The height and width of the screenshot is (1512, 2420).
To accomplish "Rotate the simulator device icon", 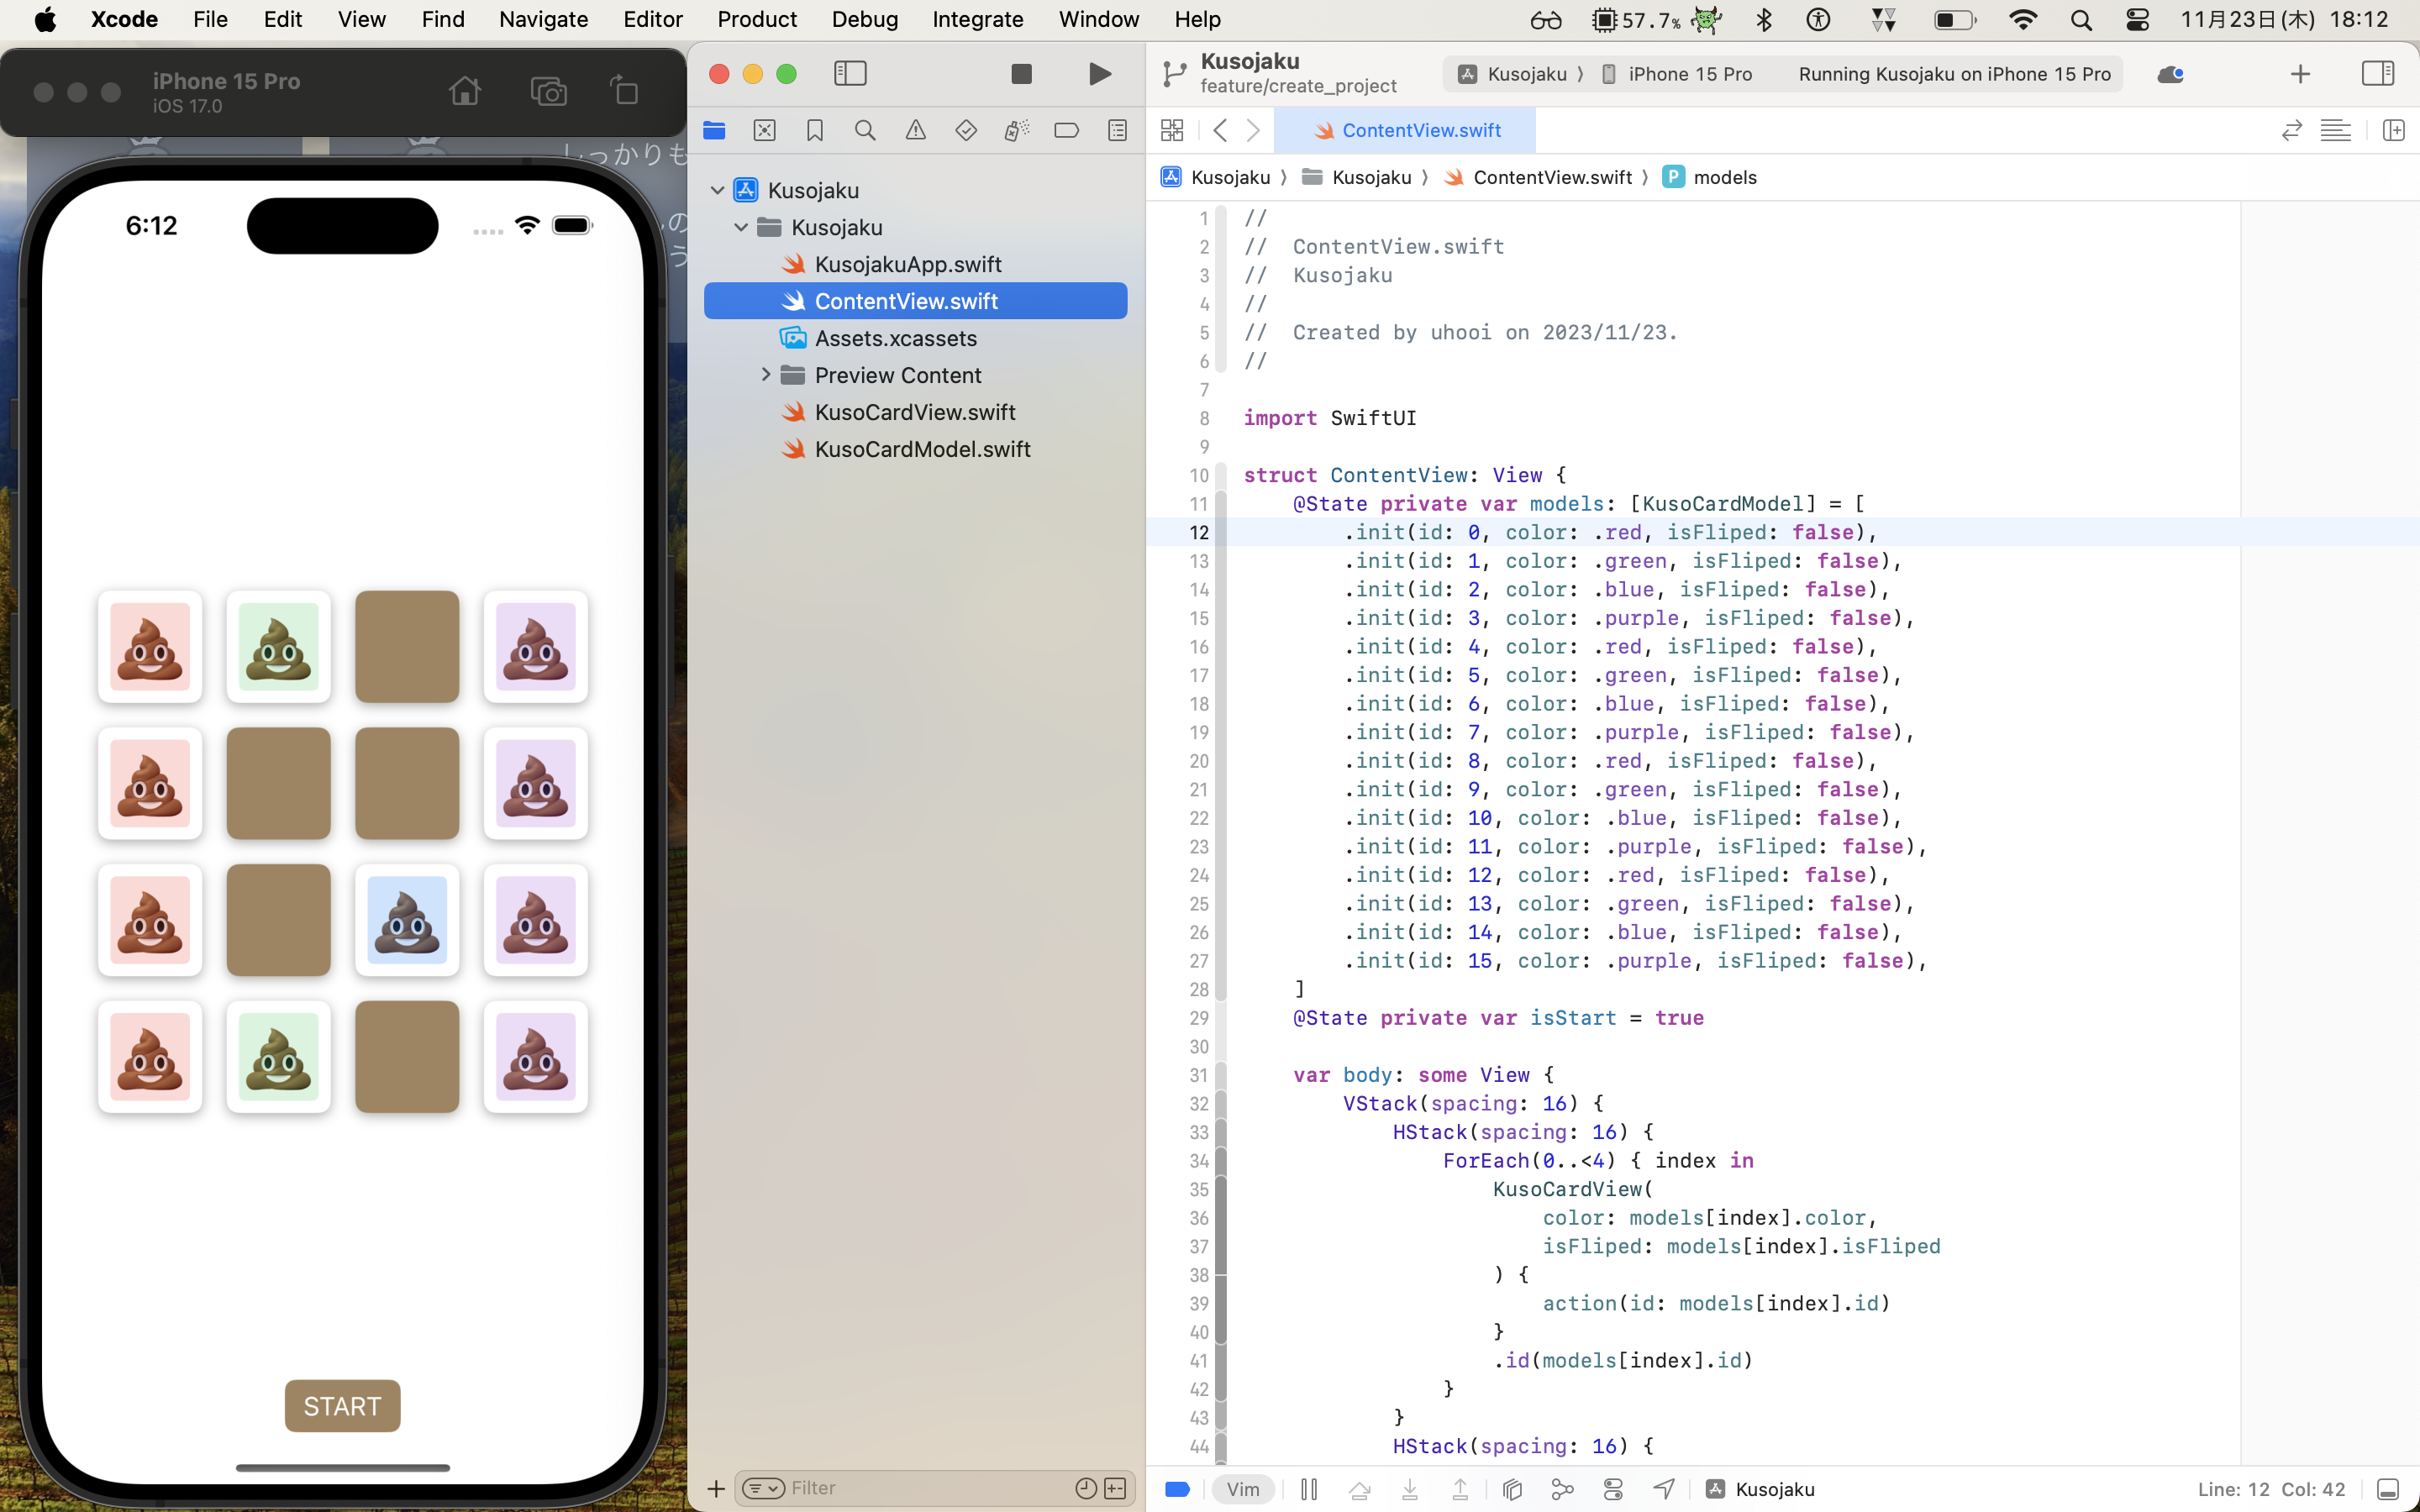I will point(625,92).
